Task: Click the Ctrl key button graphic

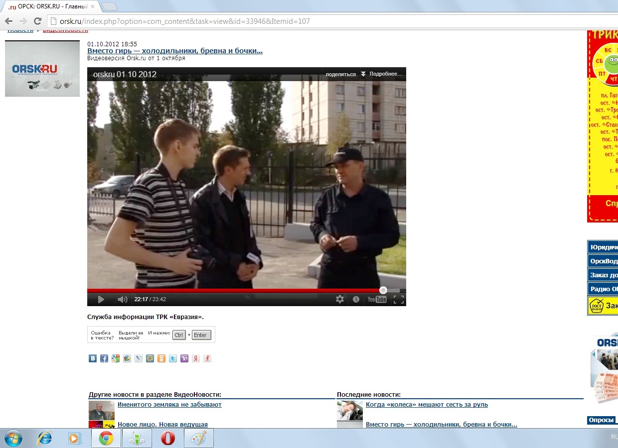Action: click(179, 335)
